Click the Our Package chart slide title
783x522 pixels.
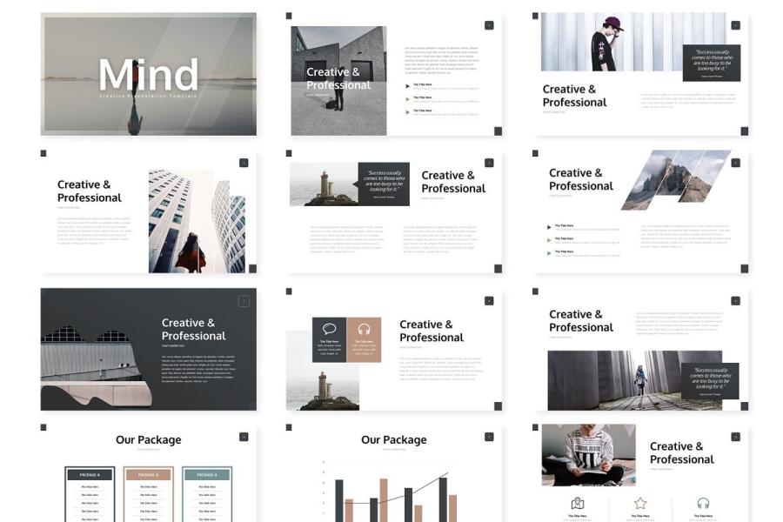(x=393, y=439)
